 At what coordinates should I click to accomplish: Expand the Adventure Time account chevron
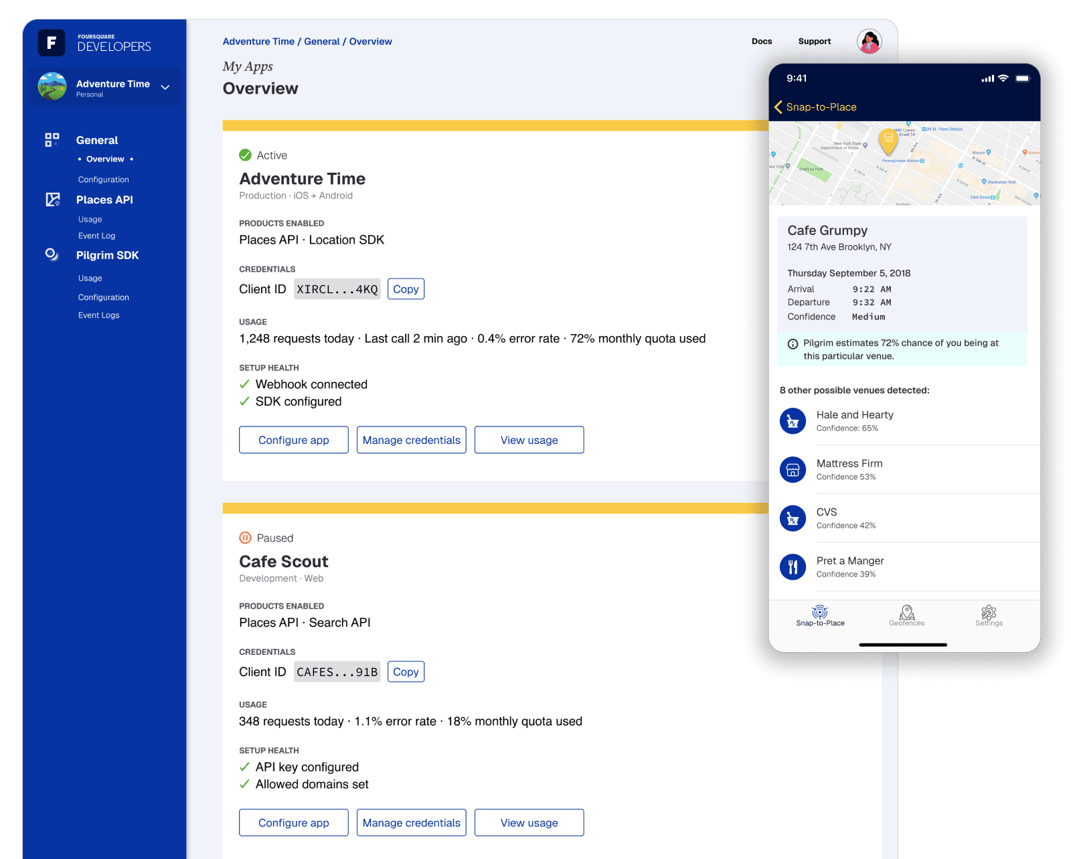pos(165,87)
